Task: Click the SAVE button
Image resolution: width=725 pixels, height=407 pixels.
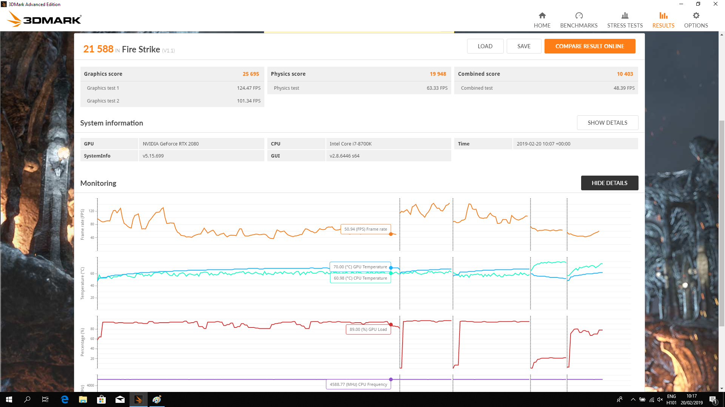Action: pos(524,46)
